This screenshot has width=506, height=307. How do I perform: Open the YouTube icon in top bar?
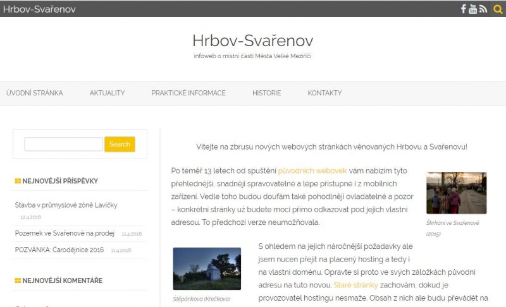(472, 9)
